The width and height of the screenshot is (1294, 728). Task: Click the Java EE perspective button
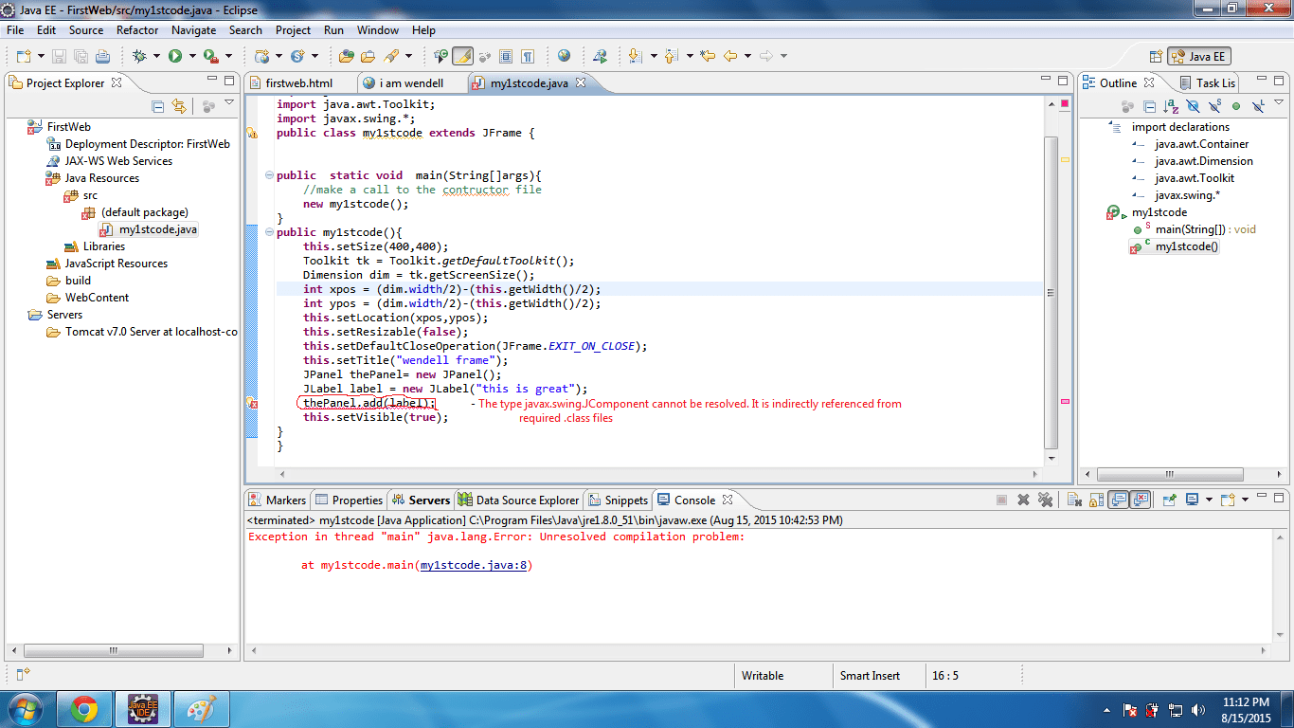(1198, 55)
